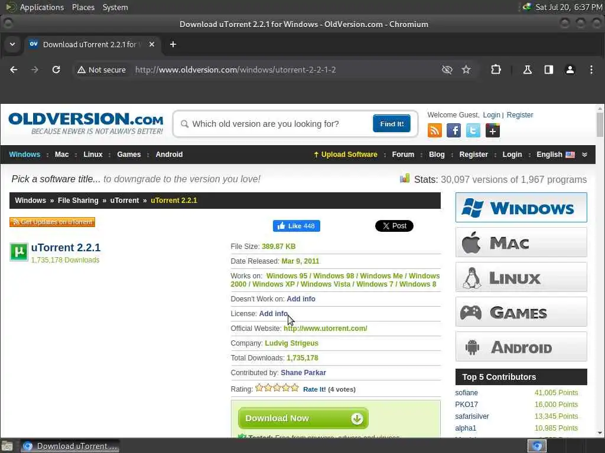Open the Twitter bird icon in the header
This screenshot has width=605, height=453.
coord(473,130)
